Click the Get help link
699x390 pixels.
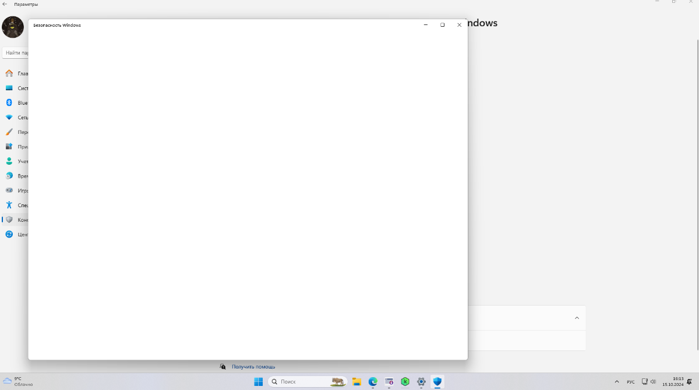(253, 367)
